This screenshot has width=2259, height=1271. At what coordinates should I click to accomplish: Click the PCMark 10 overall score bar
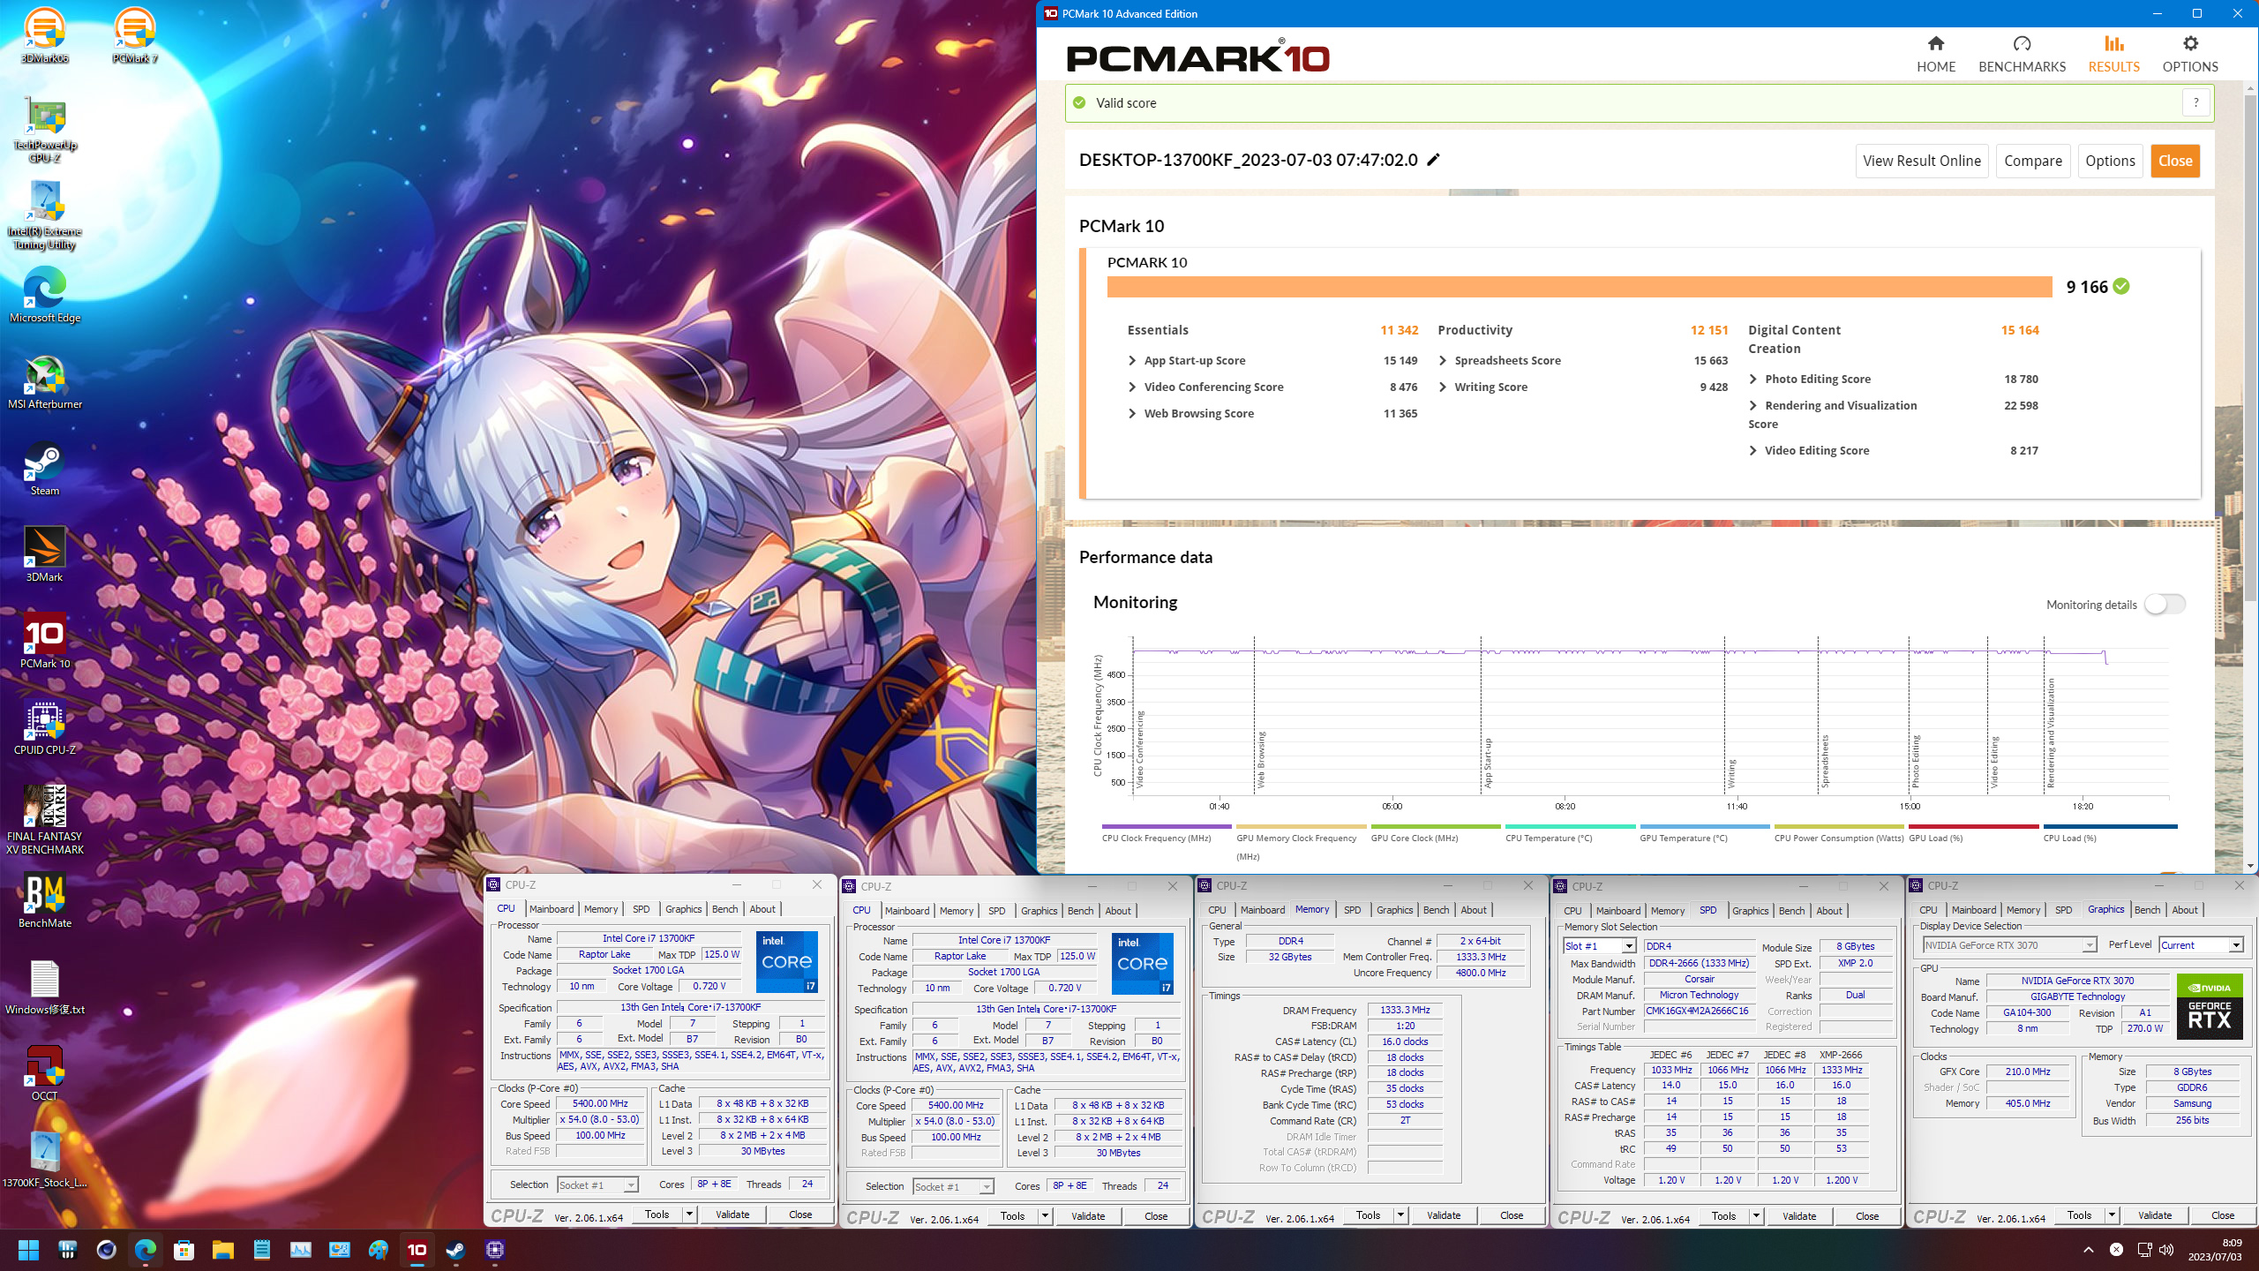coord(1580,287)
